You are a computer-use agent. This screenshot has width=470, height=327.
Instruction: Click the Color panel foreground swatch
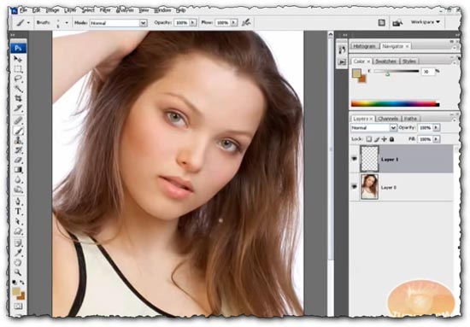click(x=356, y=73)
